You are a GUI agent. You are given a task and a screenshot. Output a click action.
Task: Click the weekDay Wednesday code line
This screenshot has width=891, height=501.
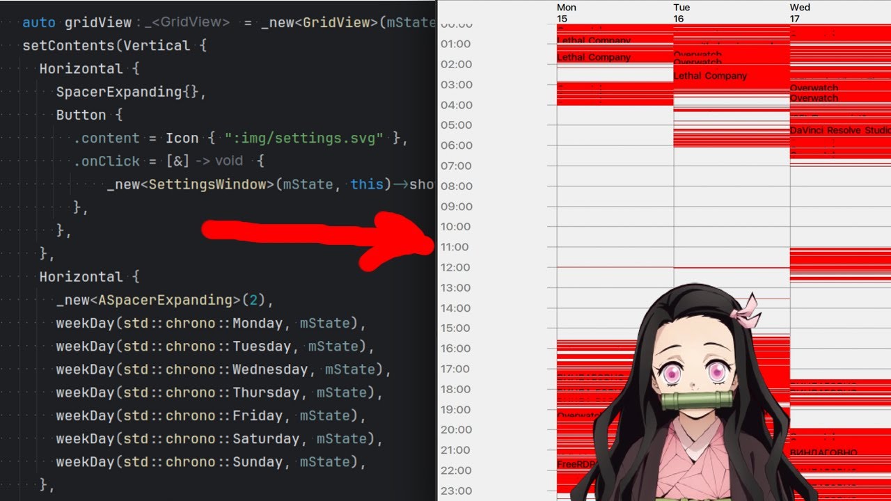[x=223, y=369]
